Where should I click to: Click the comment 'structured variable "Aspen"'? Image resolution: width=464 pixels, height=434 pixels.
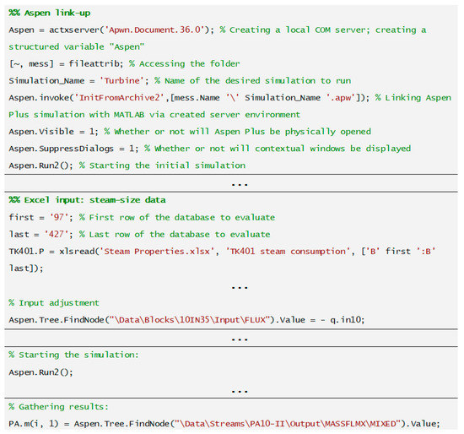[x=76, y=46]
